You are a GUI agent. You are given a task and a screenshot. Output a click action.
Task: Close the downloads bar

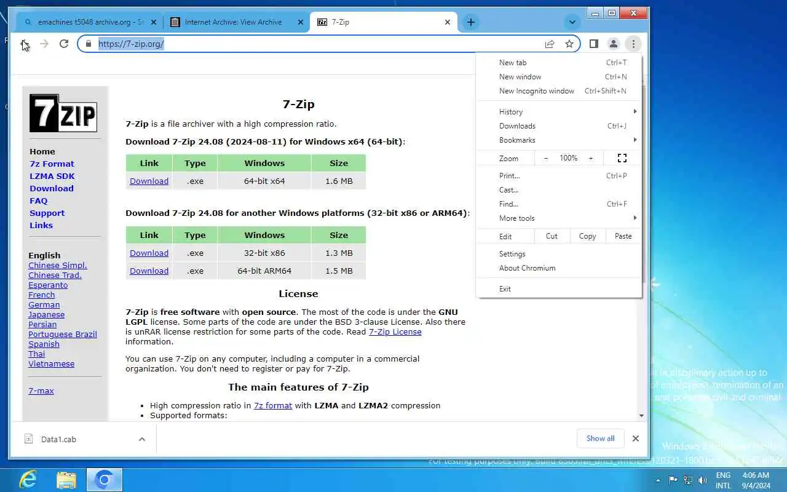coord(635,438)
